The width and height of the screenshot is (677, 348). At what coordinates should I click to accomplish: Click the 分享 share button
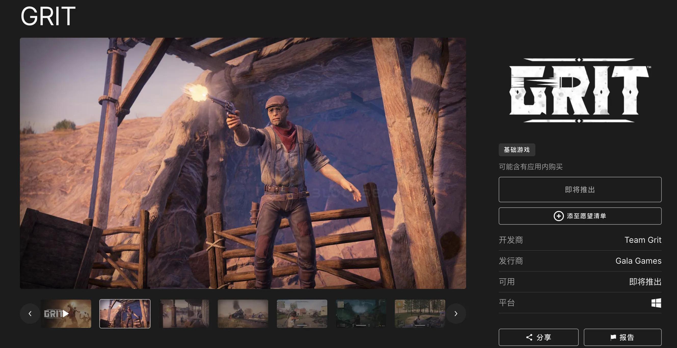538,337
